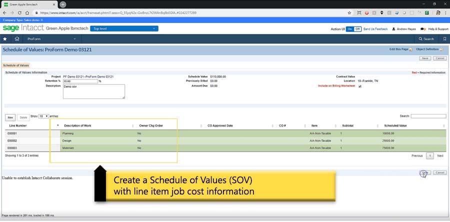Screen dimensions: 450x222
Task: Open the Top level entity dropdown
Action: (124, 28)
